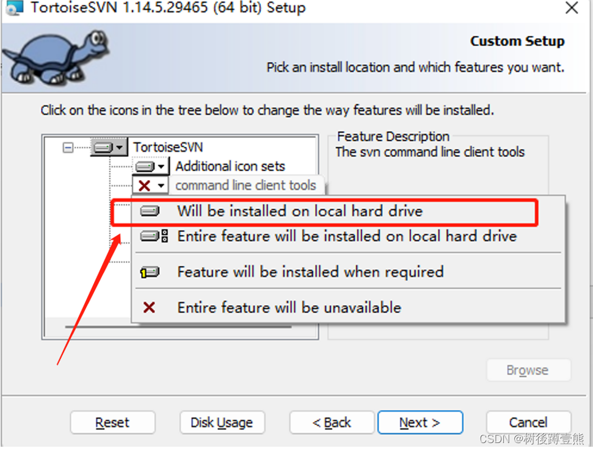Select command line client tools row label
The width and height of the screenshot is (593, 451).
(246, 186)
